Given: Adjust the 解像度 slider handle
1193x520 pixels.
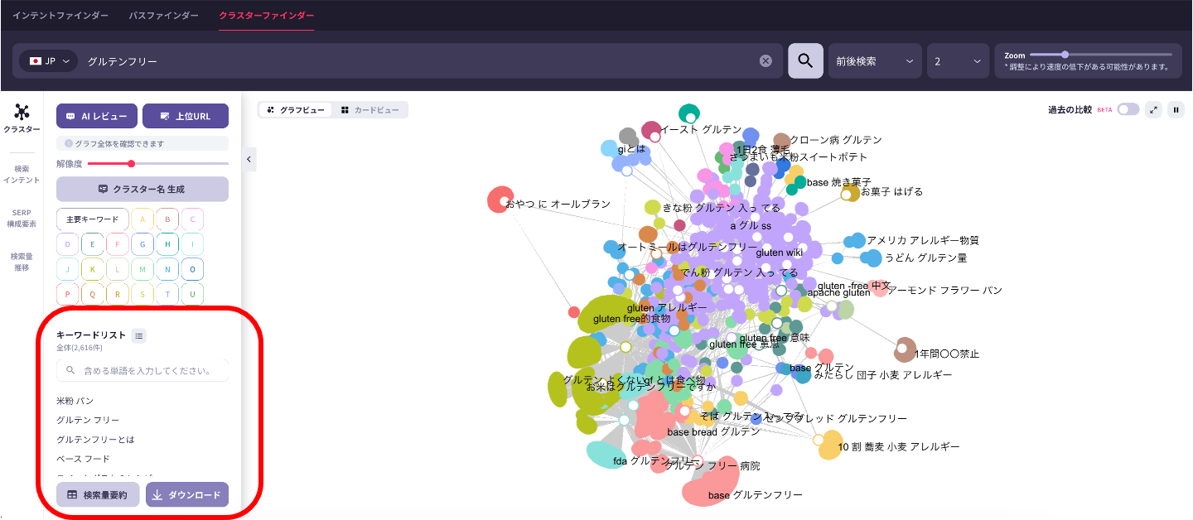Looking at the screenshot, I should pyautogui.click(x=131, y=163).
